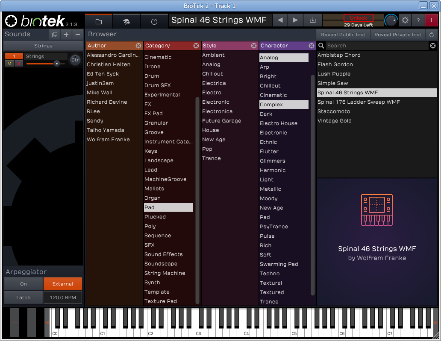
Task: Click the Unlock button
Action: [358, 18]
